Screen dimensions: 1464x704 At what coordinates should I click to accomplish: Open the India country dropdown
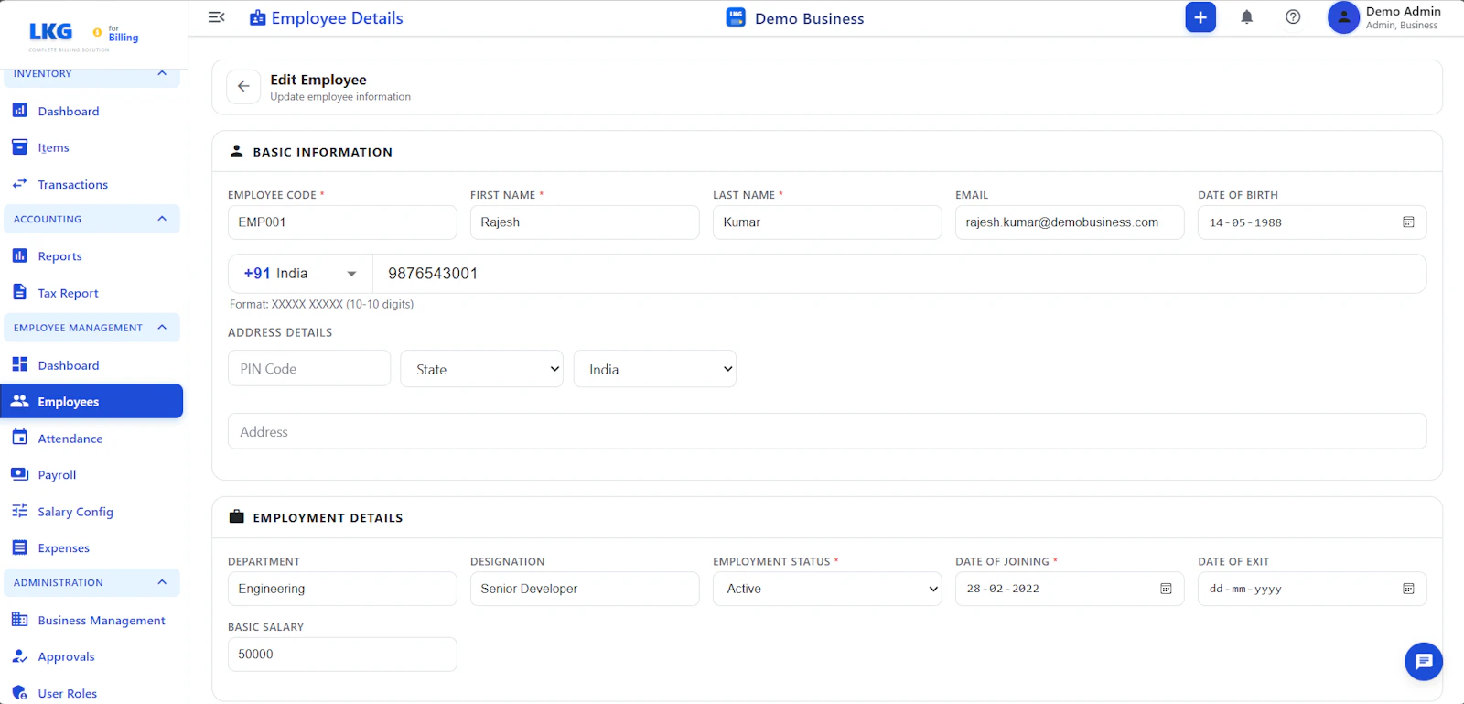[x=654, y=369]
